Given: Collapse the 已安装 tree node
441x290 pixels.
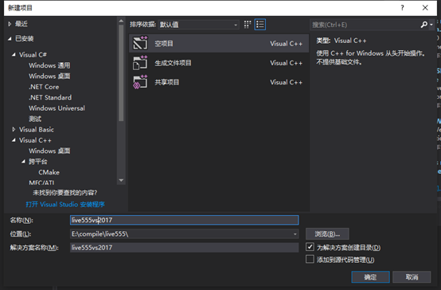Looking at the screenshot, I should [10, 38].
